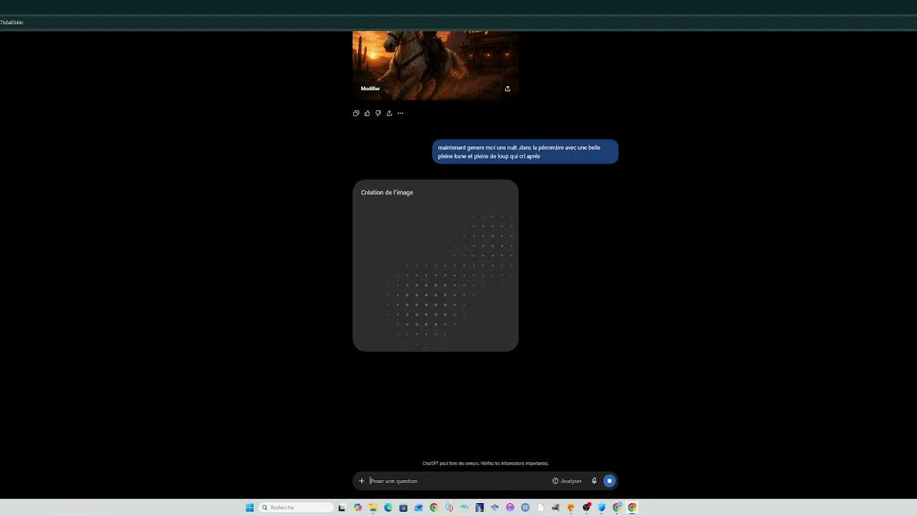Open the horse rider image thumbnail
This screenshot has width=917, height=516.
[436, 64]
